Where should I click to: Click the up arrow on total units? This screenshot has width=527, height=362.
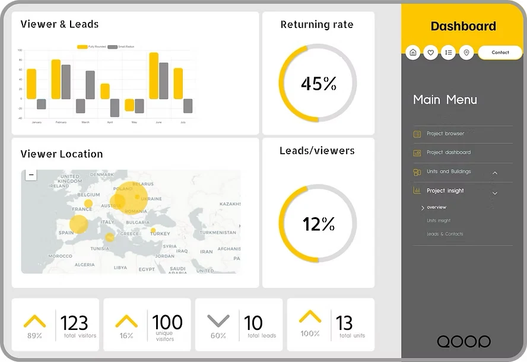(310, 317)
